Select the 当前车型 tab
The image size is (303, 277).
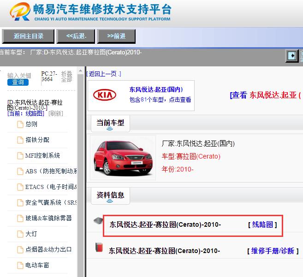110,123
